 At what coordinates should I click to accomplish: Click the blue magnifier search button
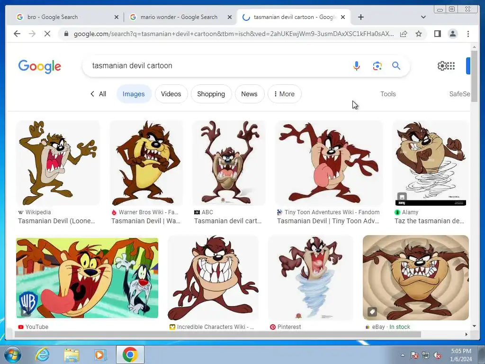click(396, 65)
